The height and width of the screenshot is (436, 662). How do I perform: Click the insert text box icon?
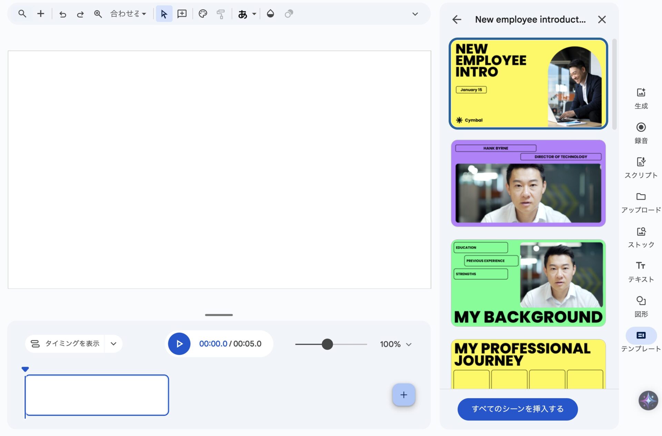click(x=182, y=14)
